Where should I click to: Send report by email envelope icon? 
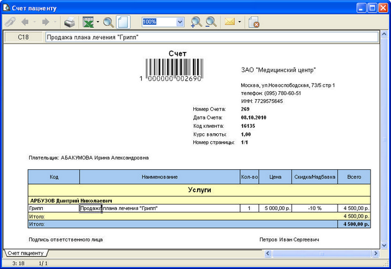[229, 22]
